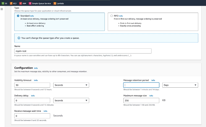Click the Maximum message size input field
Image resolution: width=206 pixels, height=127 pixels.
point(141,100)
